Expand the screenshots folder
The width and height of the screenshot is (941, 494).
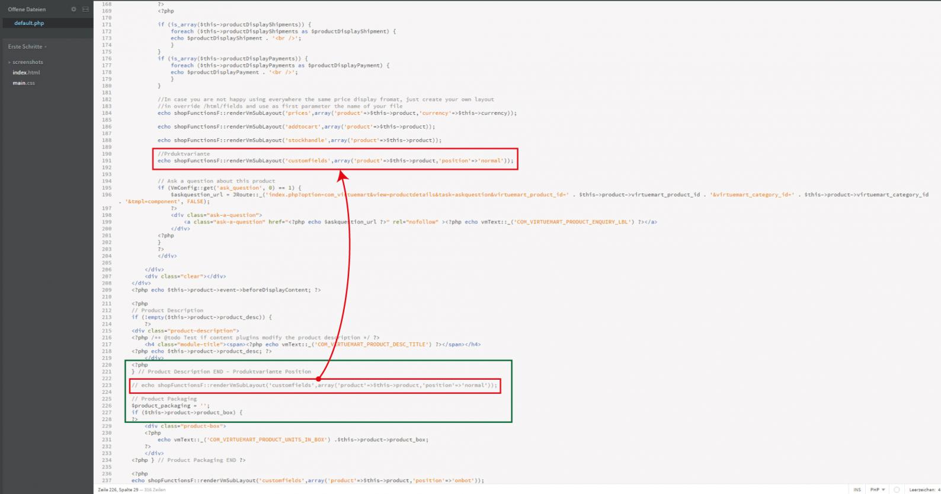pyautogui.click(x=27, y=62)
